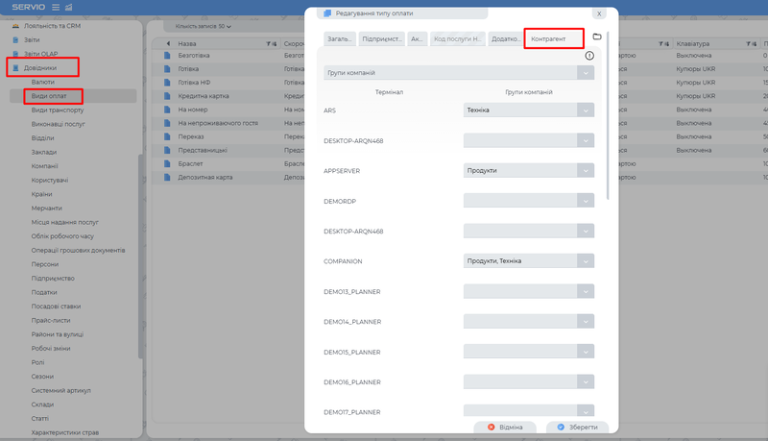Click the Лояльність та CRM sidebar icon
This screenshot has height=441, width=768.
14,26
